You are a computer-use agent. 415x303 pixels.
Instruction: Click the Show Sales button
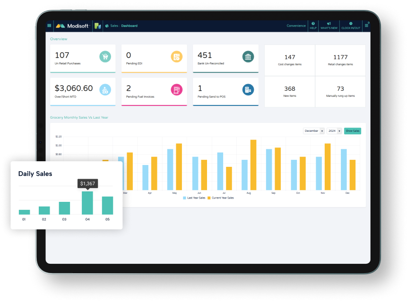[352, 131]
